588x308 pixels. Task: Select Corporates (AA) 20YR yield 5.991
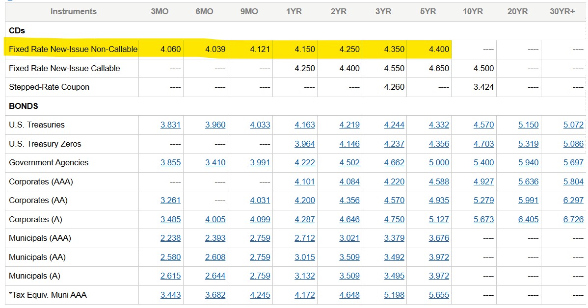(x=529, y=201)
